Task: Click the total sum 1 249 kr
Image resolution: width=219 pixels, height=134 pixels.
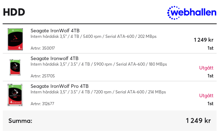Action: click(x=198, y=120)
